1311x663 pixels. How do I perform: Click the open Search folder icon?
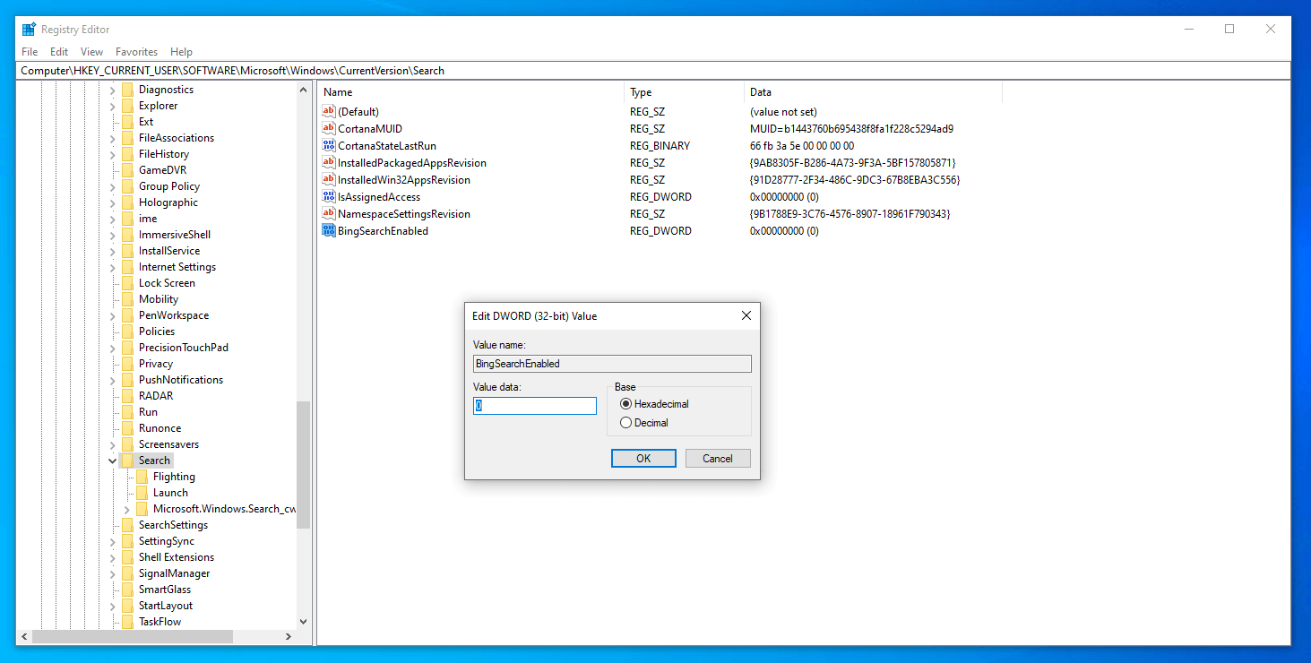(x=127, y=461)
